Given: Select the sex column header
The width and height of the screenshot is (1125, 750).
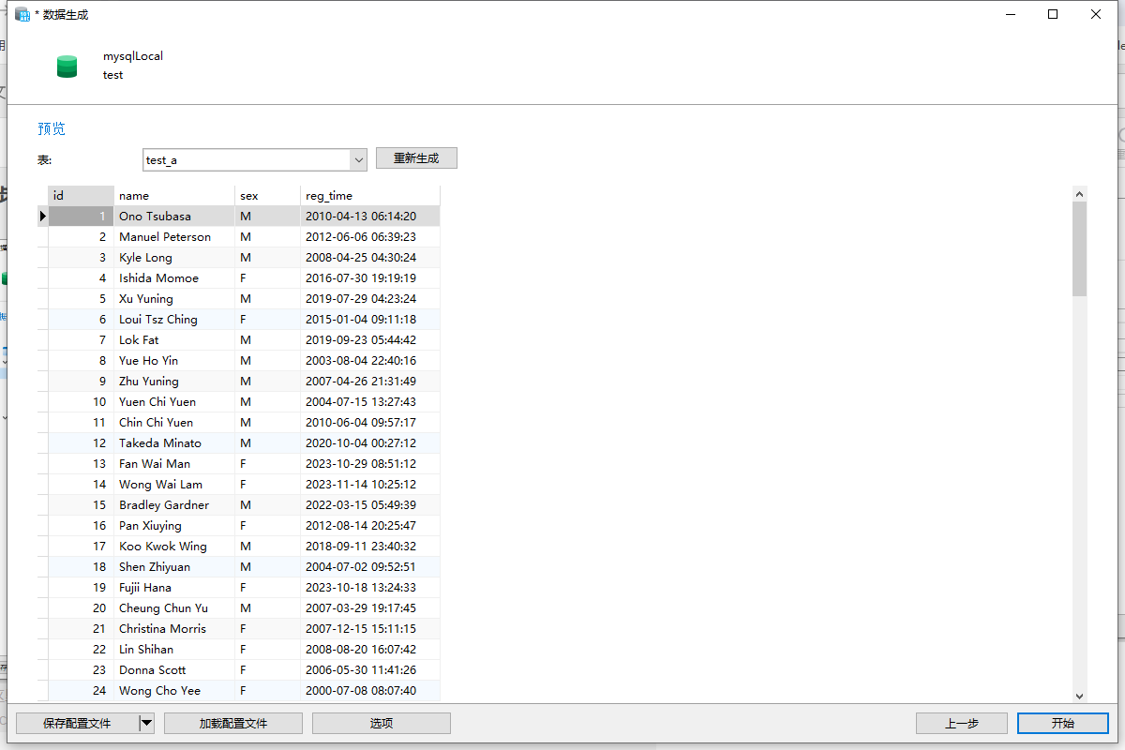Looking at the screenshot, I should click(x=268, y=195).
